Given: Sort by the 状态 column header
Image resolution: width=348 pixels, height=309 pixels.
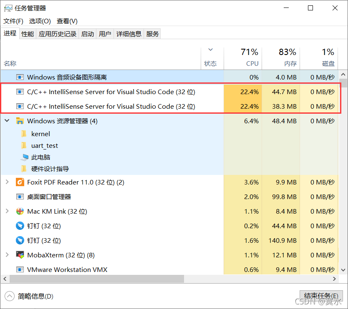Looking at the screenshot, I should pyautogui.click(x=212, y=58).
